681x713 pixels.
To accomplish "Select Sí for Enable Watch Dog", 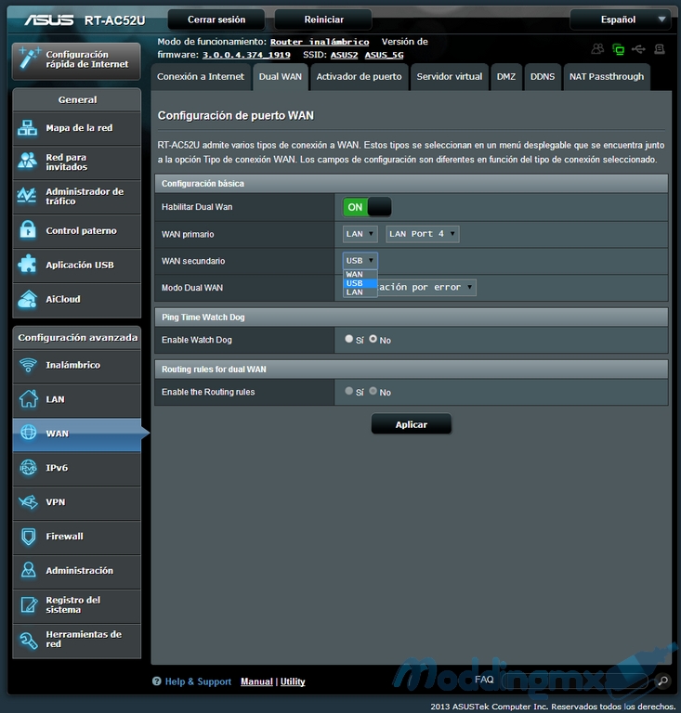I will click(x=349, y=339).
